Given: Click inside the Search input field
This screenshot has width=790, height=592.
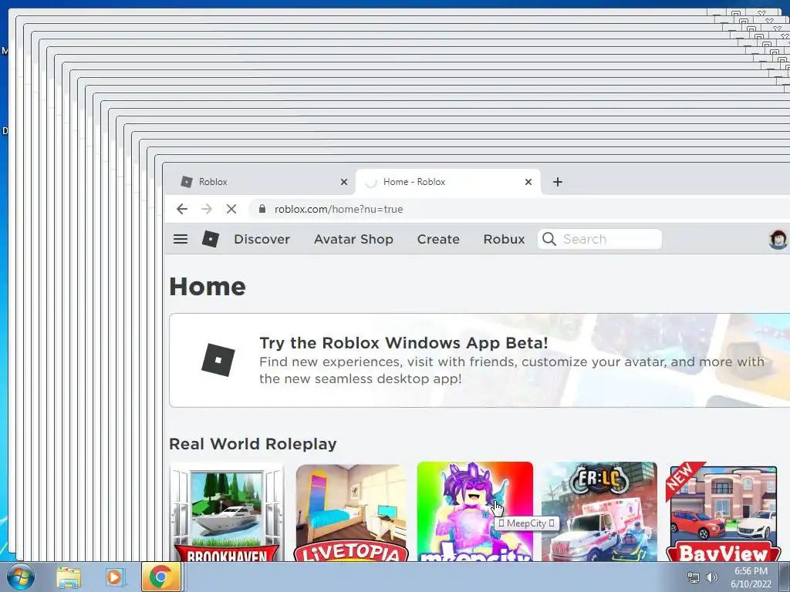Looking at the screenshot, I should click(x=599, y=239).
